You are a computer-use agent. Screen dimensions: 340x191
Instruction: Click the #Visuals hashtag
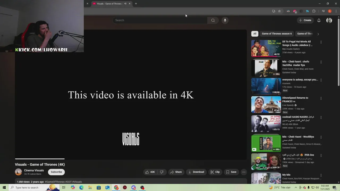click(77, 182)
